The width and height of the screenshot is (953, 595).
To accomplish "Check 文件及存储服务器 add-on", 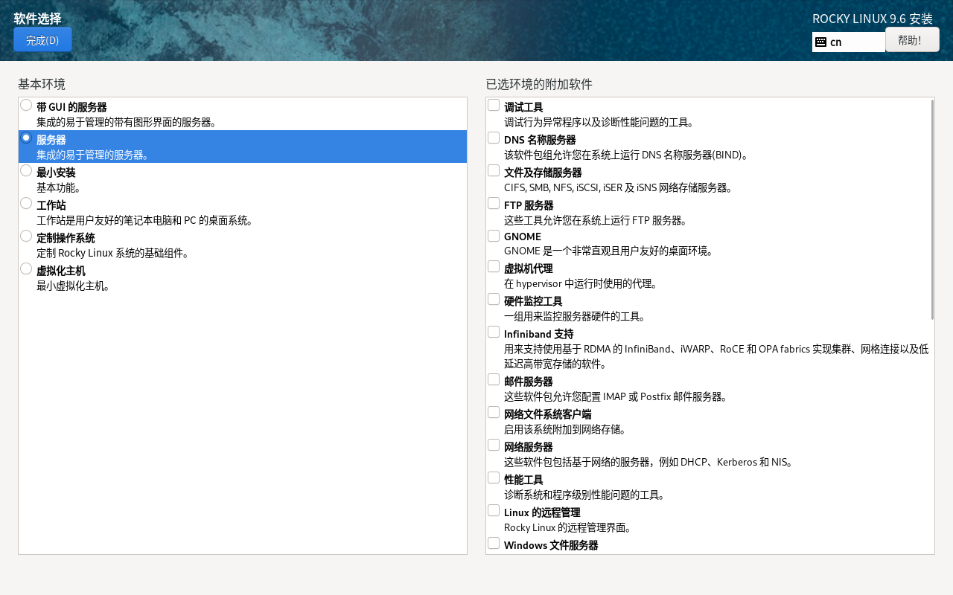I will pos(494,171).
